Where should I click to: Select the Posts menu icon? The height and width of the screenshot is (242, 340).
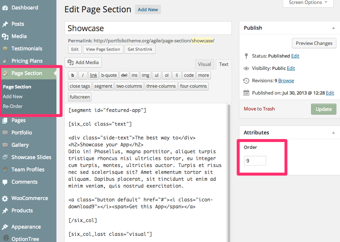(5, 24)
